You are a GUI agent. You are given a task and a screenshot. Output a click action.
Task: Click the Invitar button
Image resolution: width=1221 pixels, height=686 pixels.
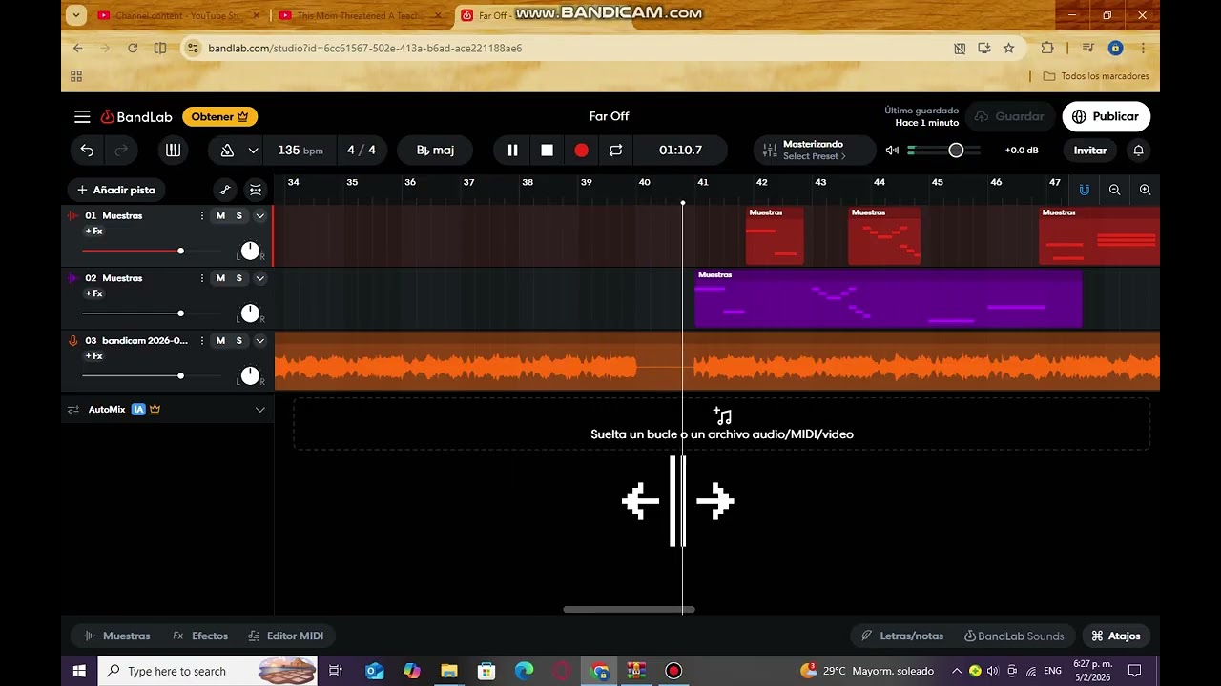pos(1090,150)
